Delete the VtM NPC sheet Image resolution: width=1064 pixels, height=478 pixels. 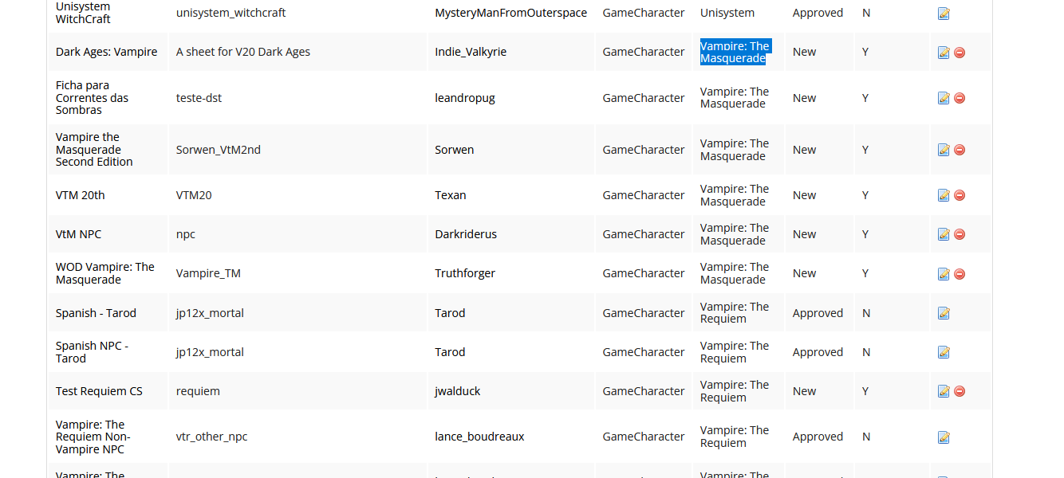960,234
